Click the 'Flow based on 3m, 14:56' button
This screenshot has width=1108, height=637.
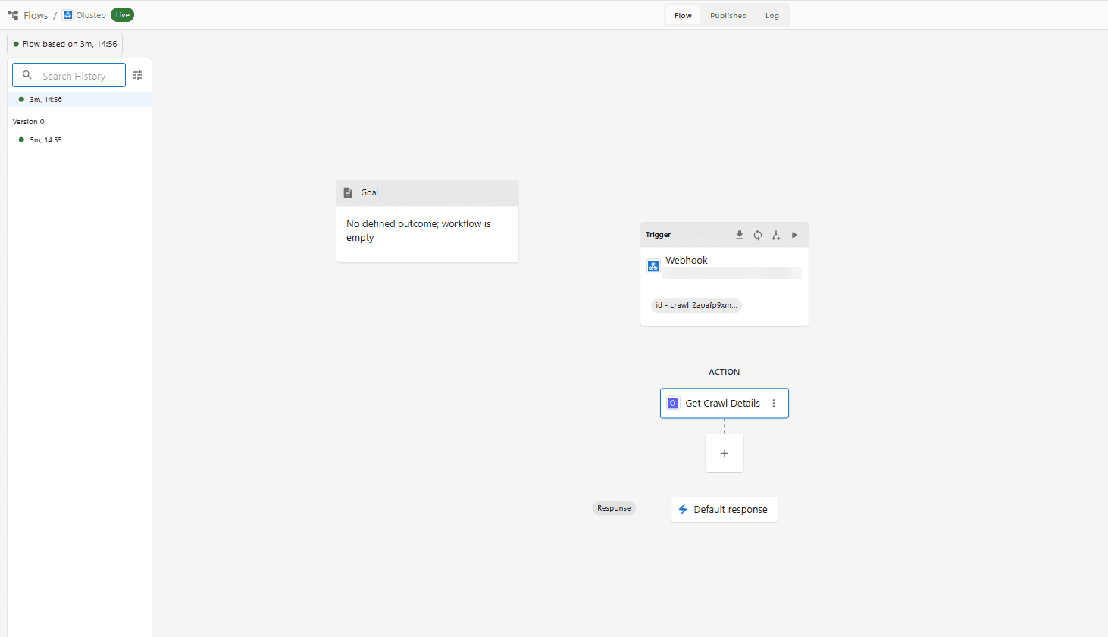[x=65, y=44]
